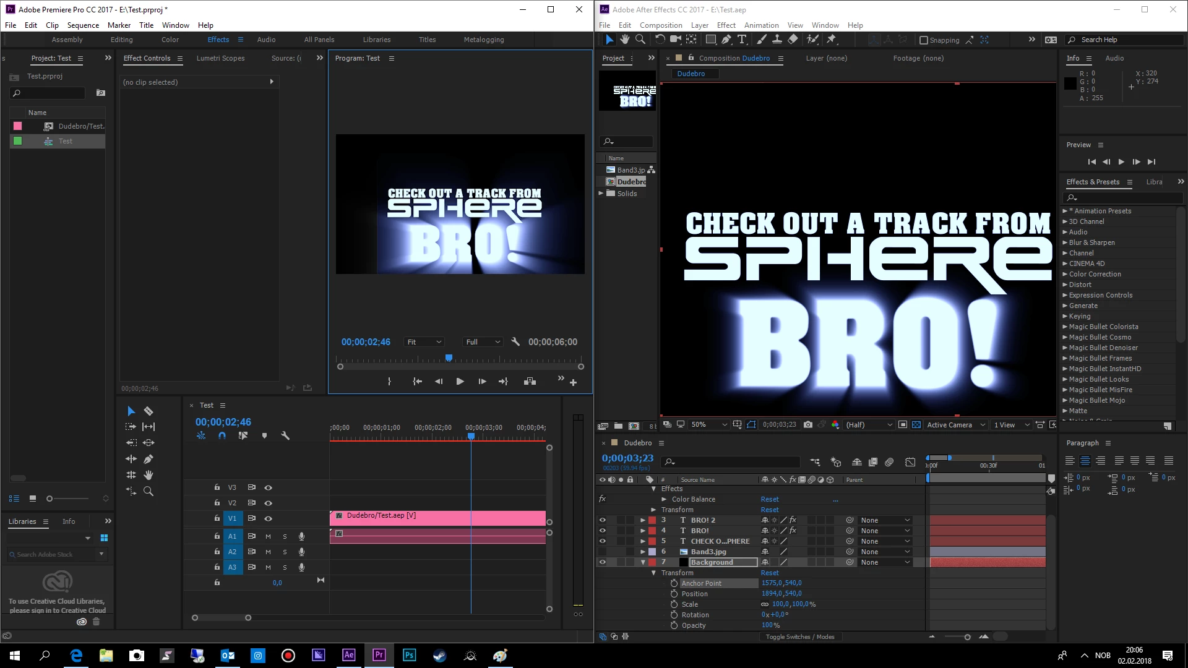Open the Program monitor wrench settings
The image size is (1188, 668).
click(515, 342)
